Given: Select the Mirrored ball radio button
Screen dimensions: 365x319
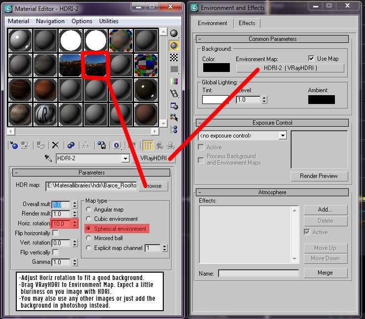Looking at the screenshot, I should pyautogui.click(x=88, y=238).
